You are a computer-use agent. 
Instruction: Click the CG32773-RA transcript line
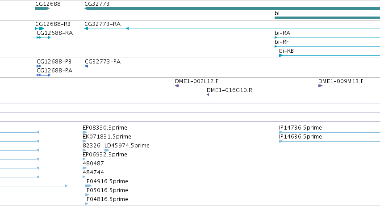pos(232,29)
